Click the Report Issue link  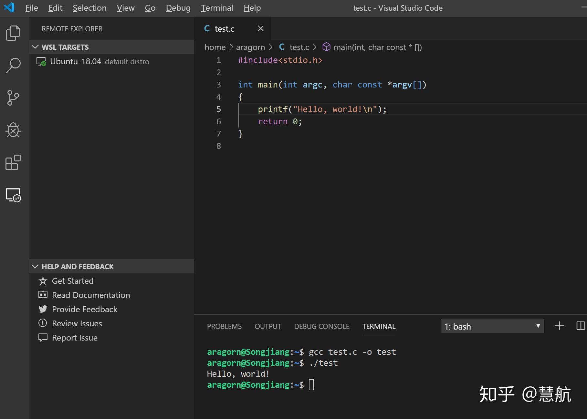pos(75,338)
